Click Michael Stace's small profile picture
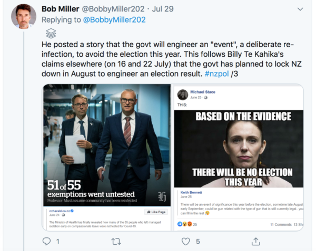The image size is (316, 251). 183,94
